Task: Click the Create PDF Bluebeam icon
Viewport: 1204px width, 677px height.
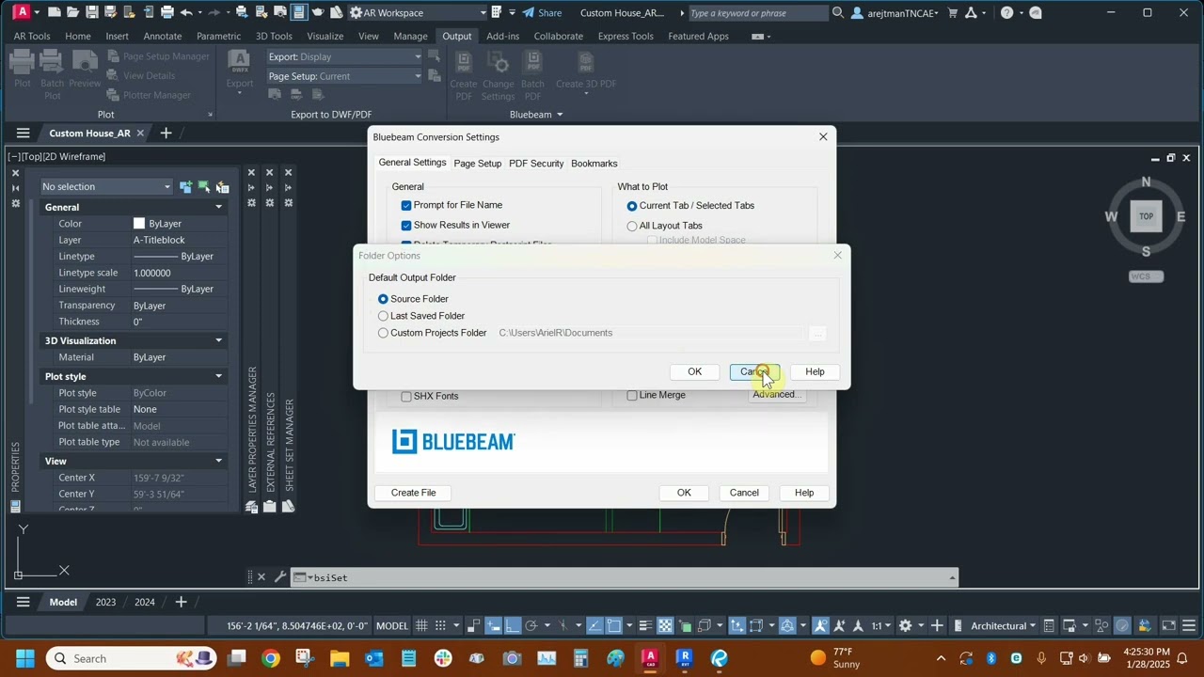Action: tap(464, 64)
